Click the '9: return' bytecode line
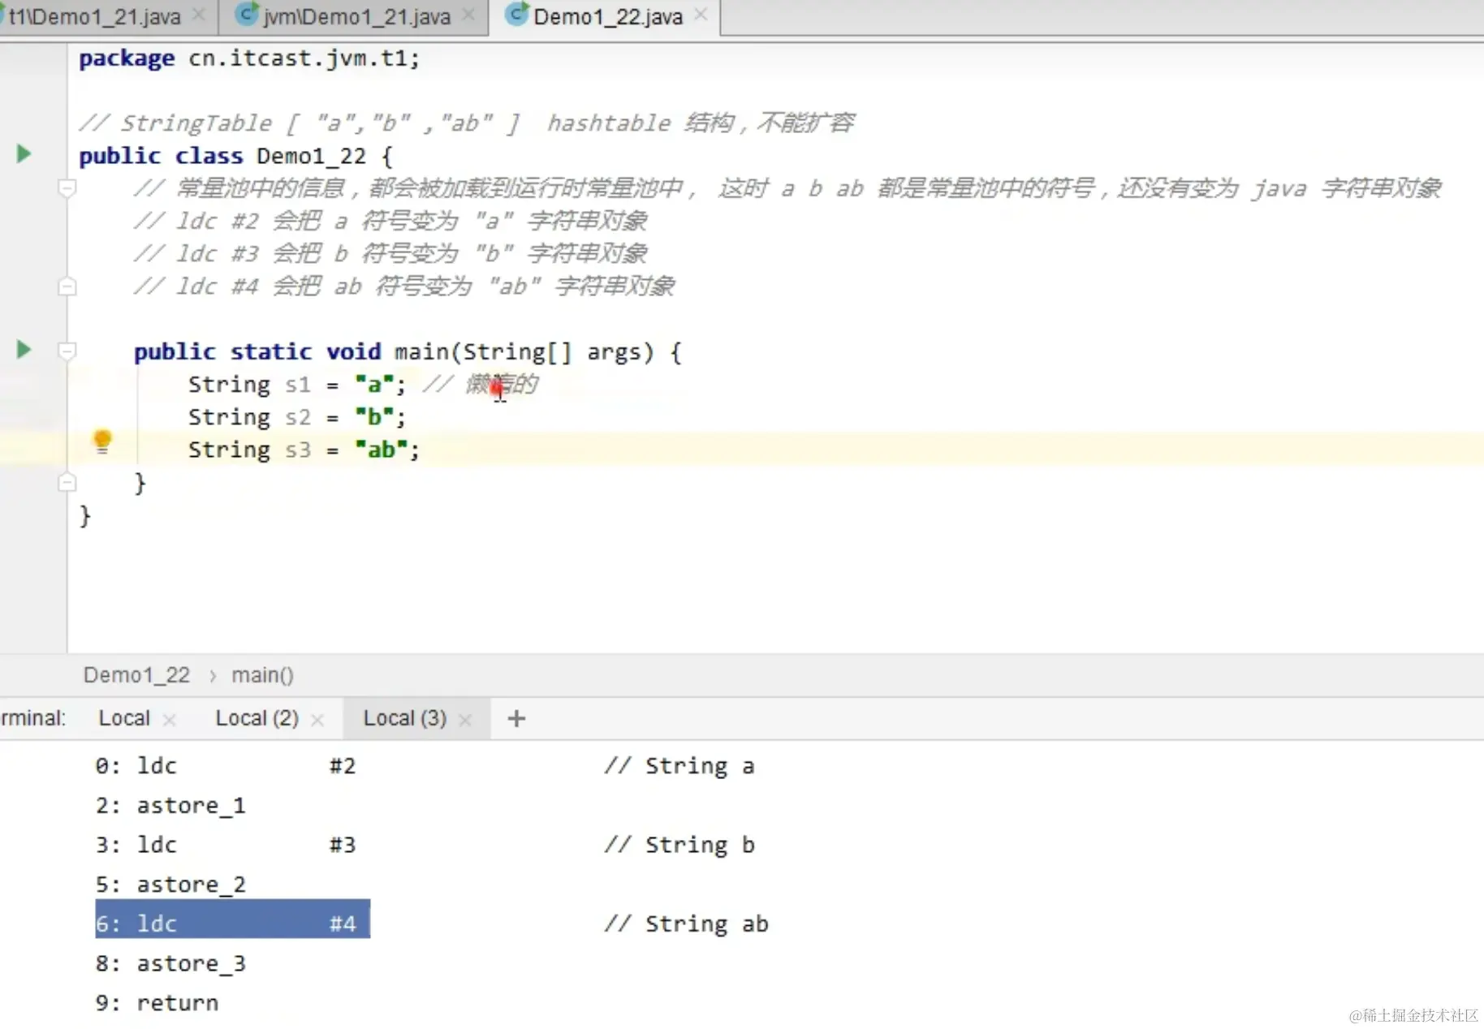 coord(157,1003)
